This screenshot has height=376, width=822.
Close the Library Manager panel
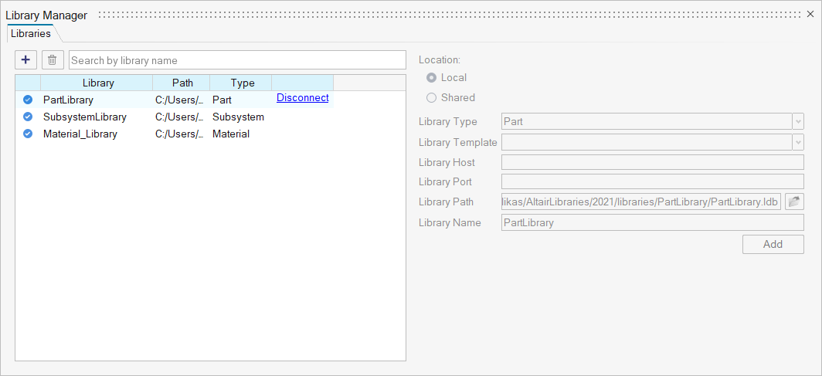pyautogui.click(x=810, y=14)
